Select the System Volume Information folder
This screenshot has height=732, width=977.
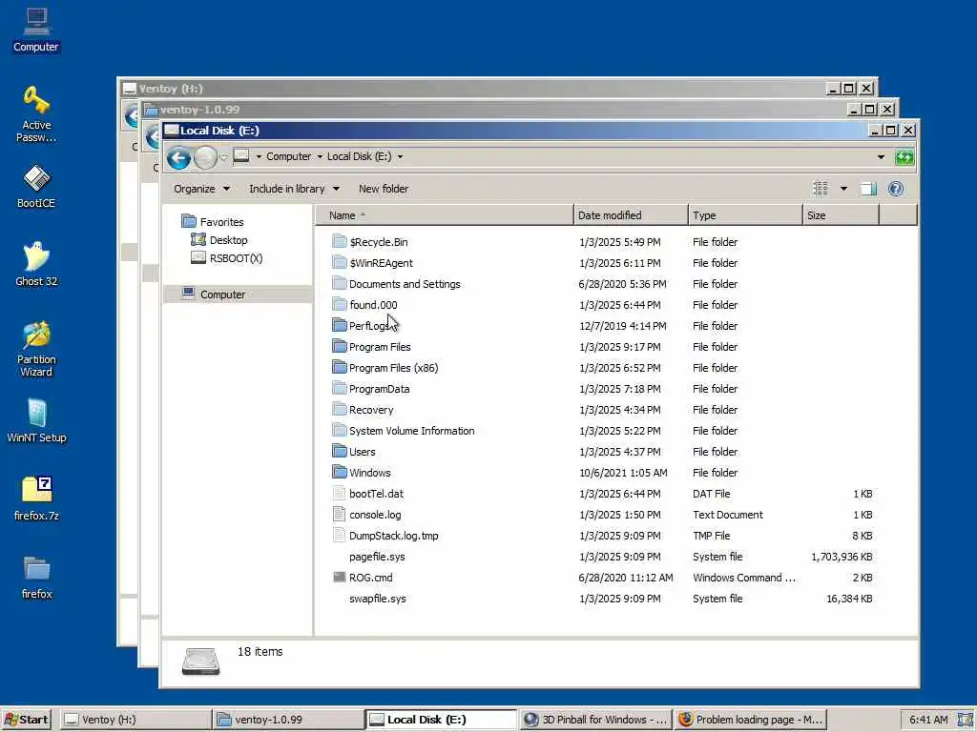coord(412,431)
